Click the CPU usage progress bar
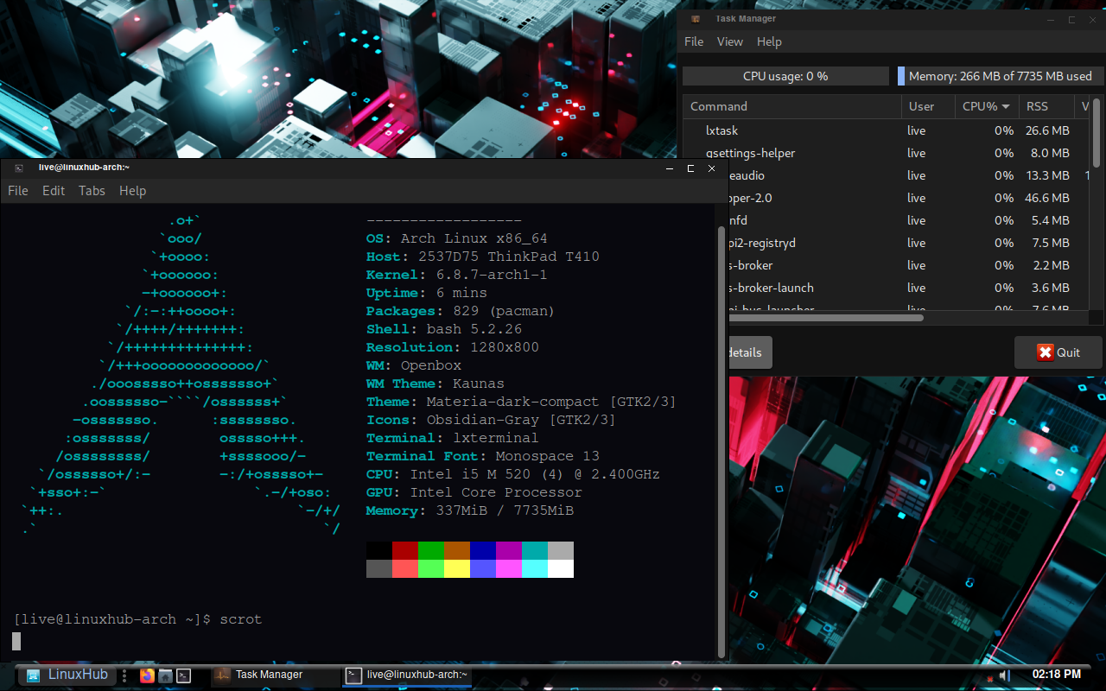The width and height of the screenshot is (1106, 691). click(x=785, y=76)
